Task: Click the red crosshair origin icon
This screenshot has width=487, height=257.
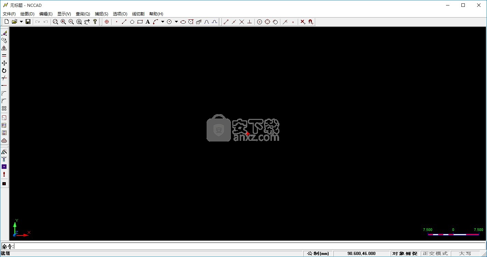Action: coord(107,22)
